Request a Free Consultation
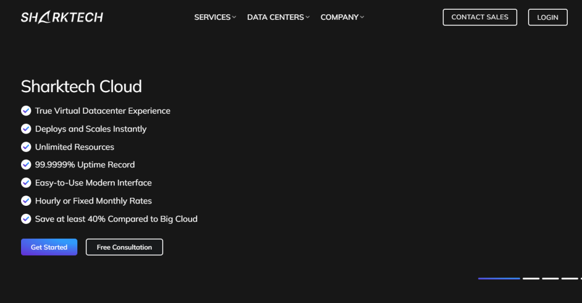This screenshot has width=582, height=303. [x=124, y=247]
